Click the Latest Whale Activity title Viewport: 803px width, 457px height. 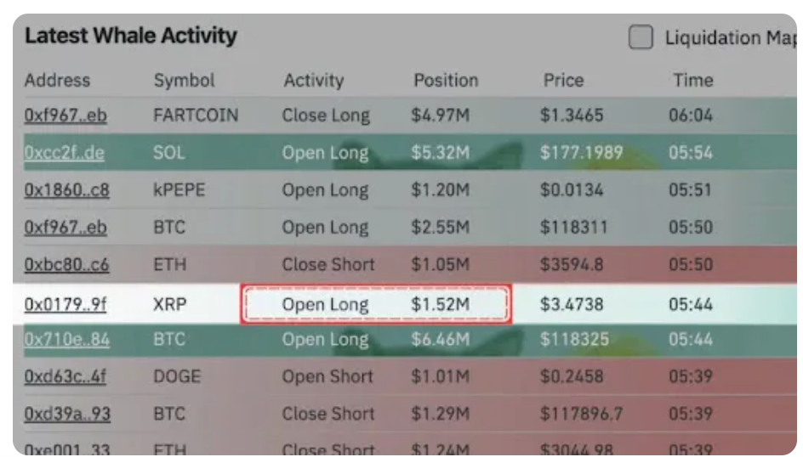pyautogui.click(x=131, y=36)
